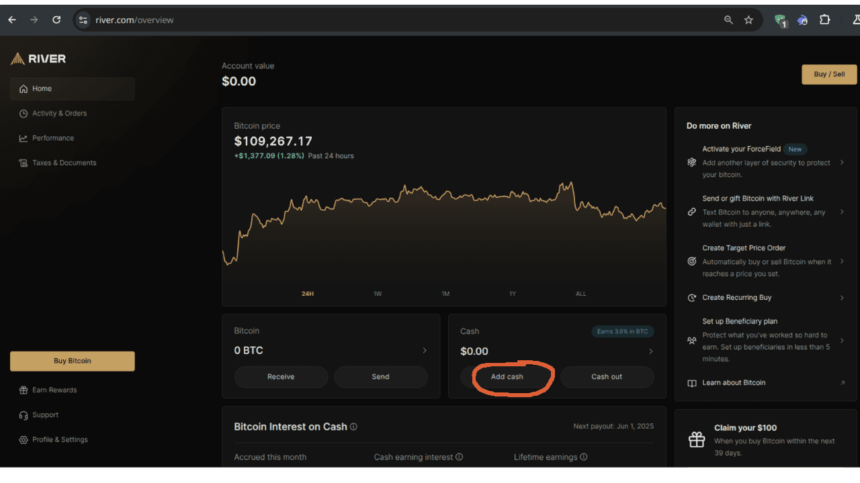View Taxes & Documents
Screen dimensions: 860x483
62,162
